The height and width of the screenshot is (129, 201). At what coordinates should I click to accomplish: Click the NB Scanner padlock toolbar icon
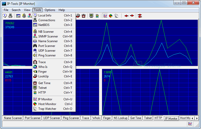[24, 16]
